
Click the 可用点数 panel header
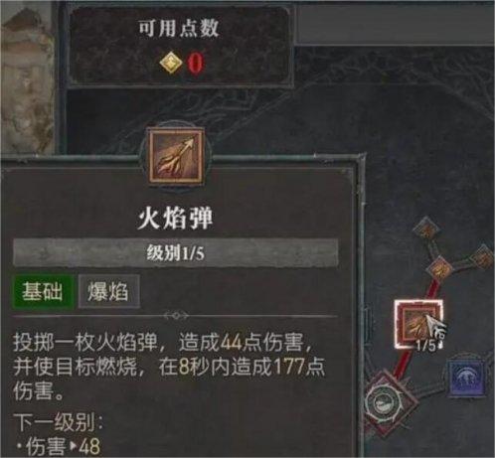179,28
